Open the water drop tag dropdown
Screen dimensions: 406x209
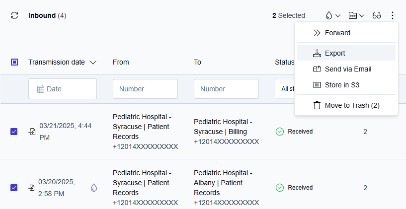332,15
